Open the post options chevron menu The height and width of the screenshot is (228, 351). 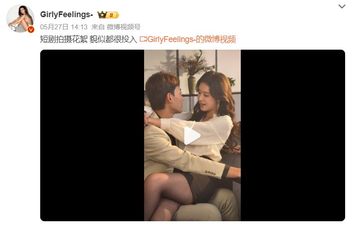tap(342, 6)
